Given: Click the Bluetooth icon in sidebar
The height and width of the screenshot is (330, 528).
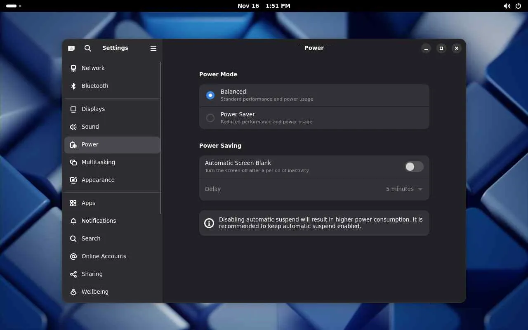Looking at the screenshot, I should (73, 86).
